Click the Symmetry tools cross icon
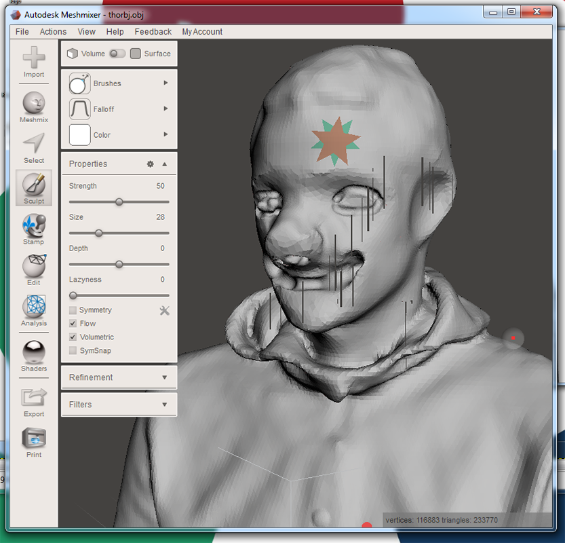 coord(164,310)
